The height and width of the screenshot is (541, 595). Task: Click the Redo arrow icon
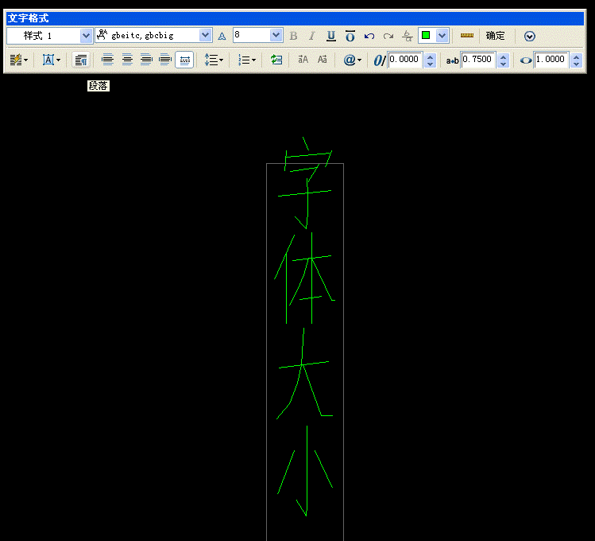coord(388,36)
